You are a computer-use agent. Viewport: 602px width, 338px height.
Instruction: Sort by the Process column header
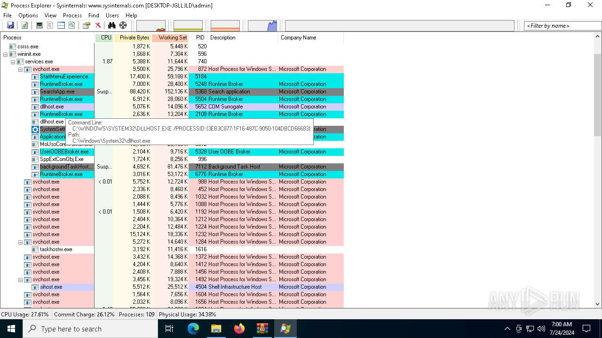click(47, 38)
